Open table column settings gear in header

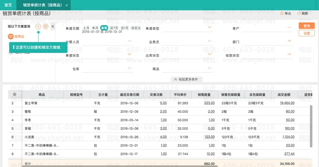[15, 94]
